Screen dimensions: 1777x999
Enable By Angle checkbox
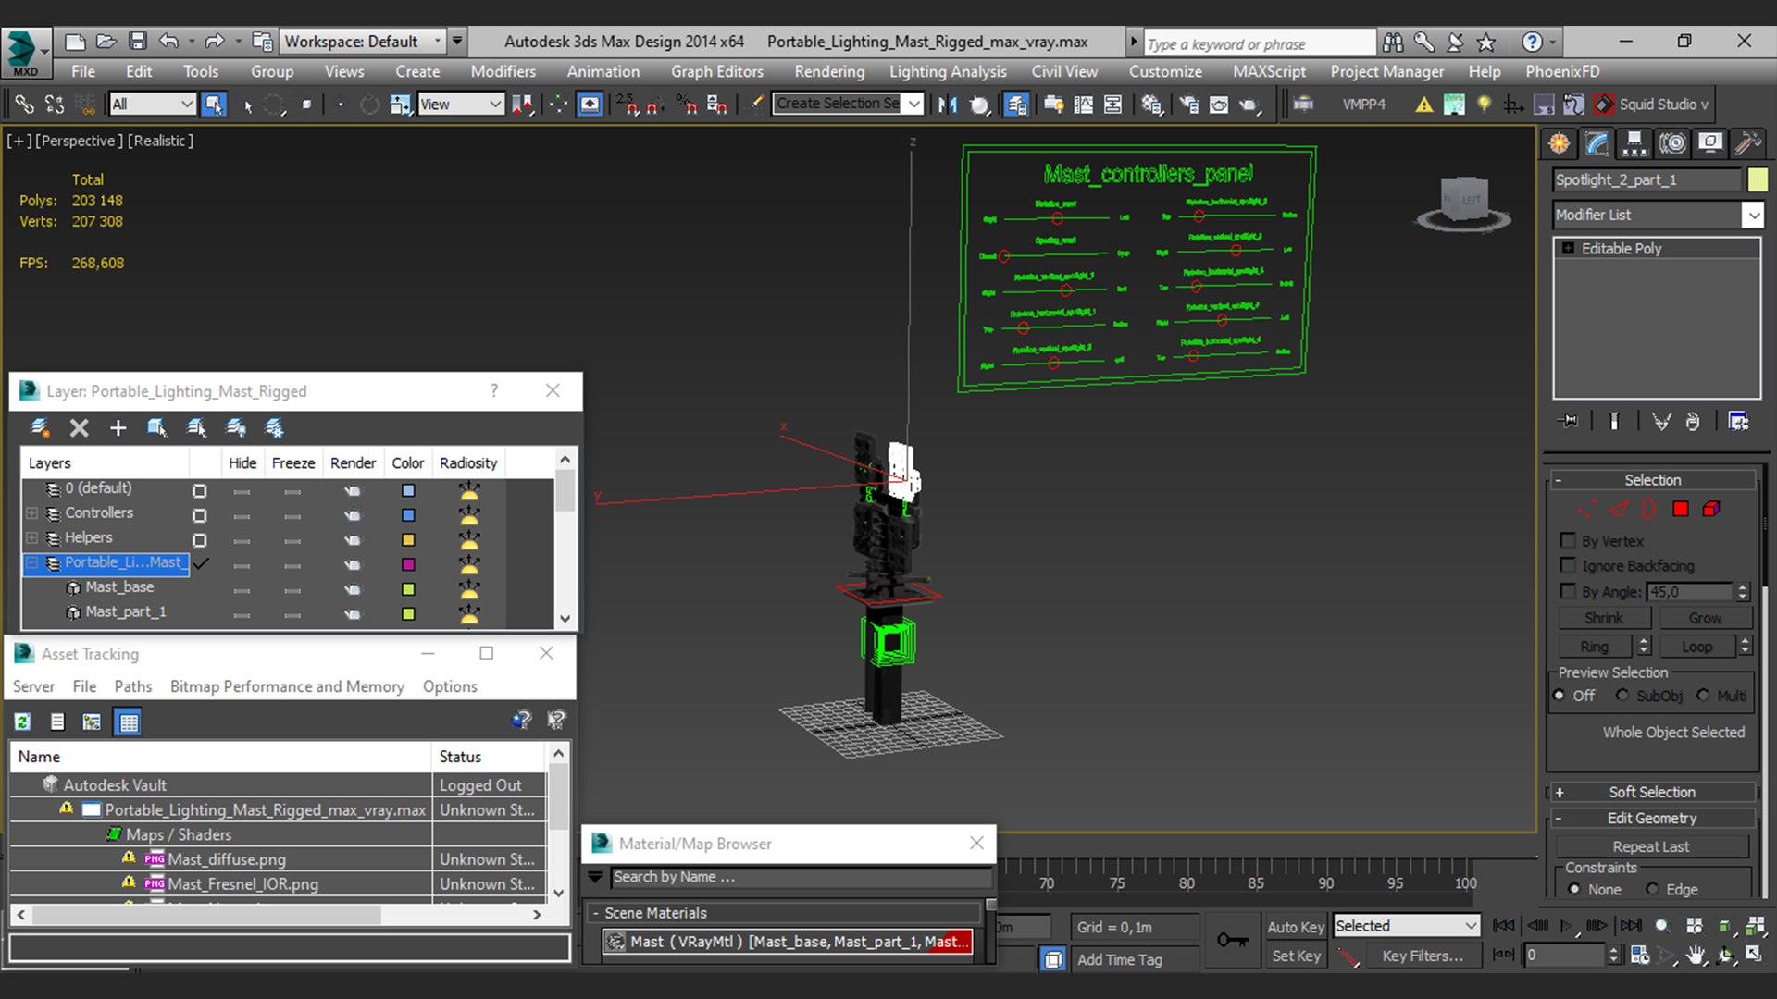coord(1568,591)
